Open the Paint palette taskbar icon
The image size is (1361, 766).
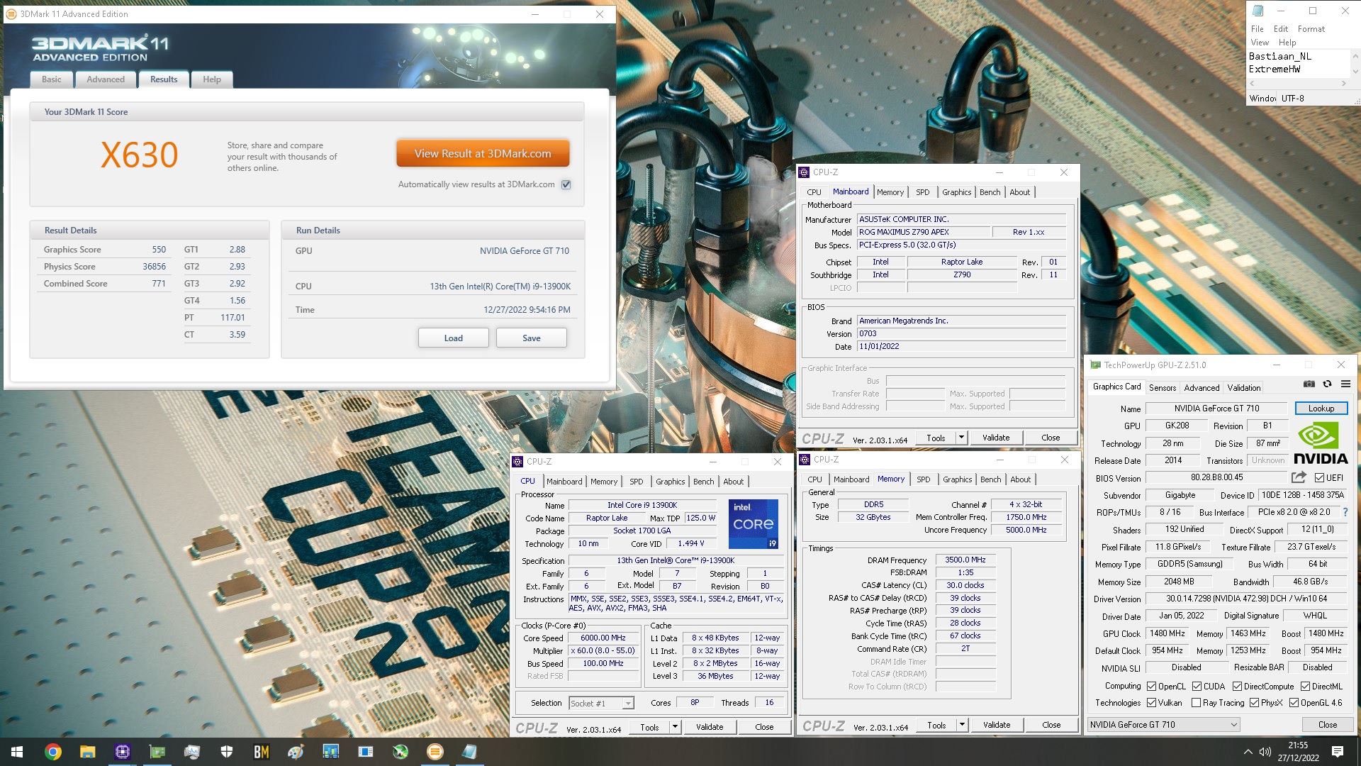click(x=296, y=752)
